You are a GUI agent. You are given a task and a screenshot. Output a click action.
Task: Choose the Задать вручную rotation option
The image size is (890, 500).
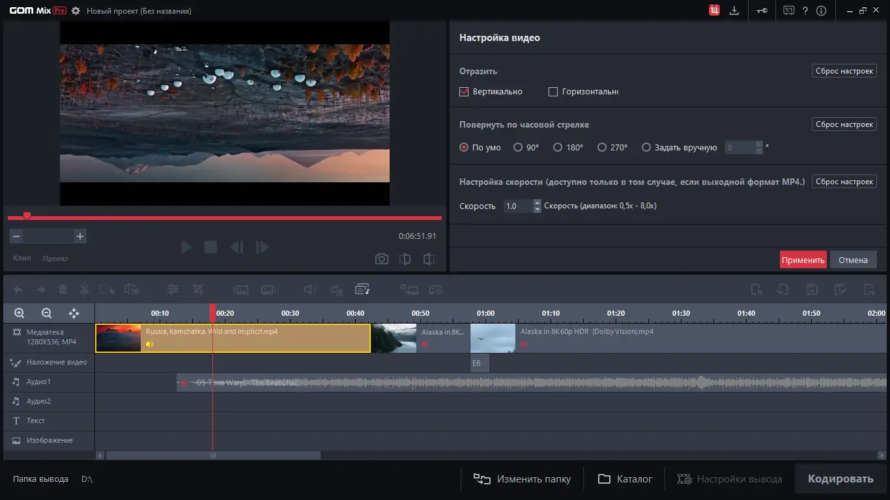click(646, 148)
